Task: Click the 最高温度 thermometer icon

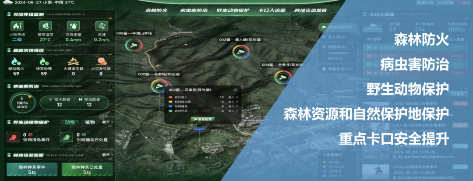Action: (45, 26)
